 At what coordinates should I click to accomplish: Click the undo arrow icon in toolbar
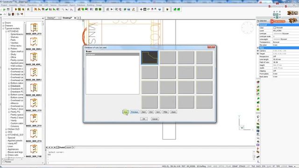point(149,9)
